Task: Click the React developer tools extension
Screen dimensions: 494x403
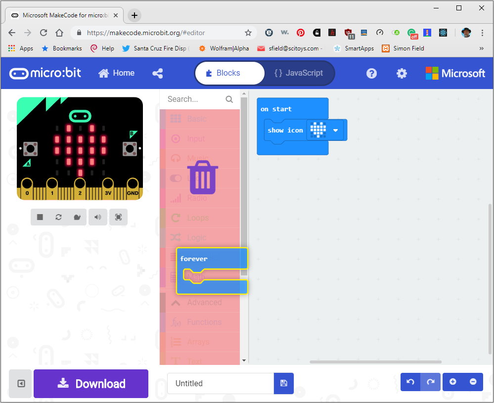Action: pyautogui.click(x=443, y=33)
